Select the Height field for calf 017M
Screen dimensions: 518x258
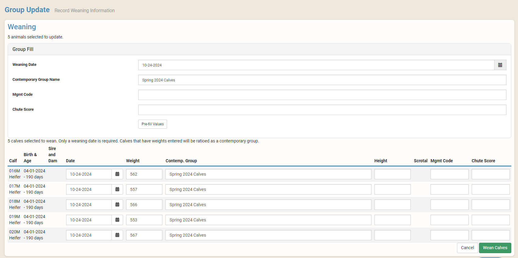coord(392,189)
